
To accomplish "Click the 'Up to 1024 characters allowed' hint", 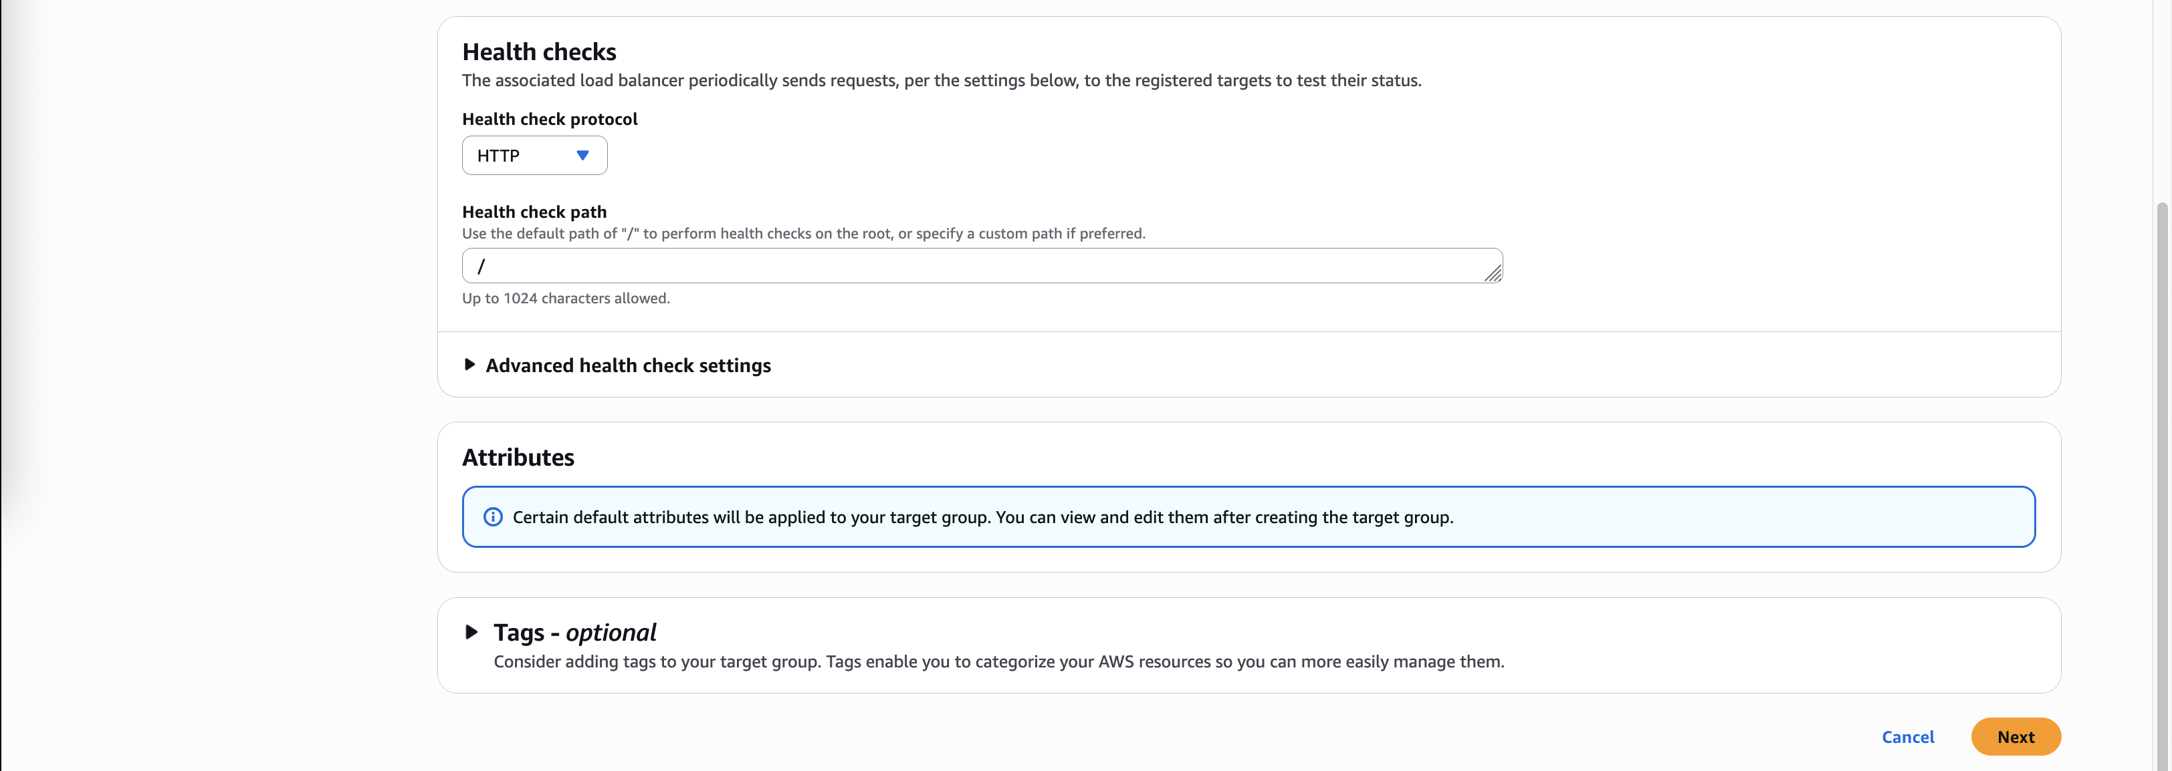I will point(566,298).
